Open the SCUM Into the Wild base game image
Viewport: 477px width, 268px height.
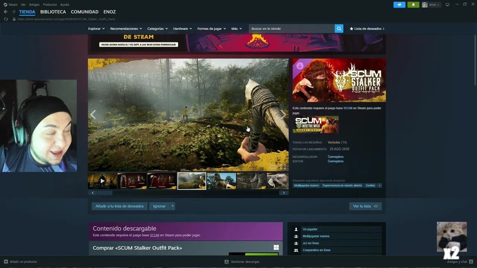click(x=316, y=125)
